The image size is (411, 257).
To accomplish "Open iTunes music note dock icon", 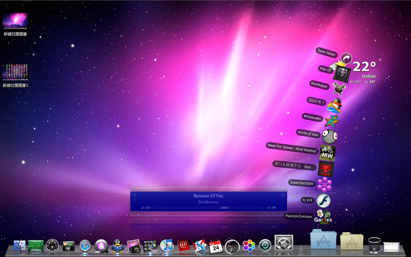I will point(167,246).
